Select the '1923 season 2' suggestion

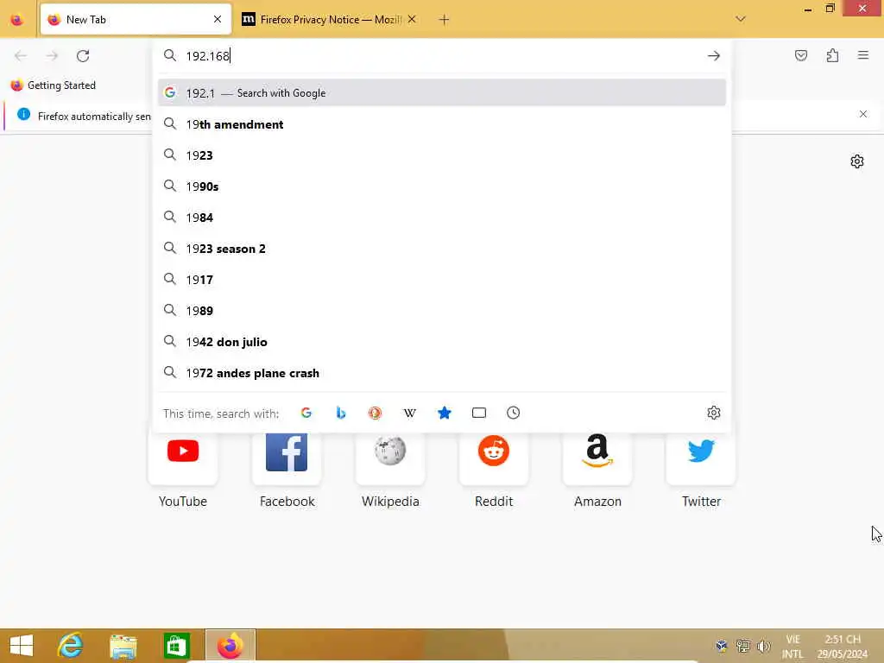(442, 248)
